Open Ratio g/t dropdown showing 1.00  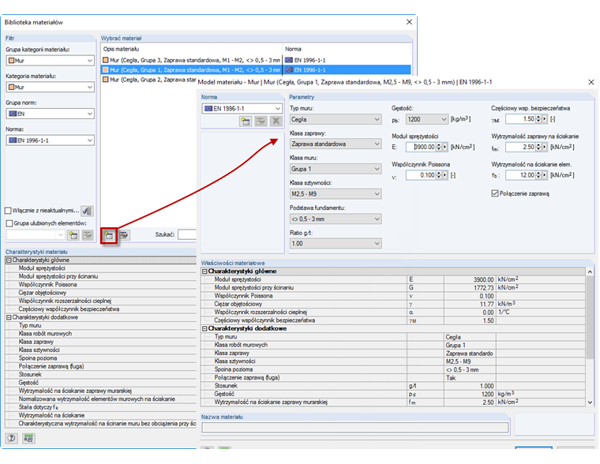(336, 244)
